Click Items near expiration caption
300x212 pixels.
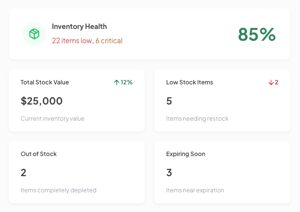tap(195, 190)
